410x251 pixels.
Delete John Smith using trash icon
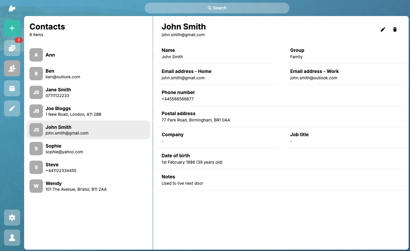pos(395,29)
